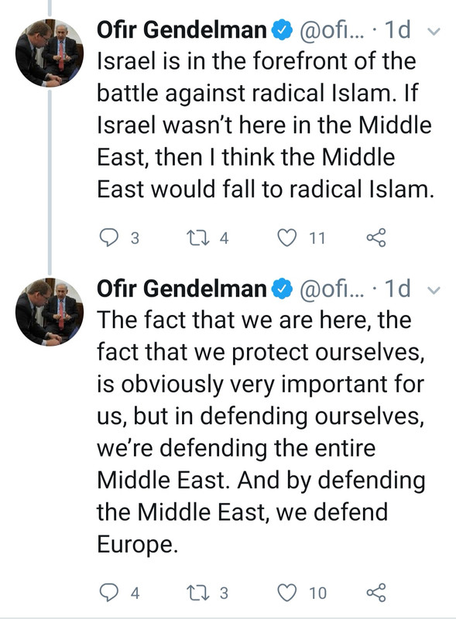Viewport: 456px width, 619px height.
Task: Share the first tweet via share icon
Action: (375, 238)
